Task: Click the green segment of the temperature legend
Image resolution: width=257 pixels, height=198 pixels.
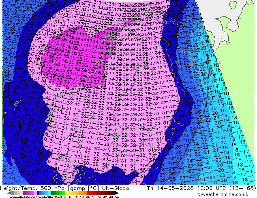Action: [x=58, y=193]
